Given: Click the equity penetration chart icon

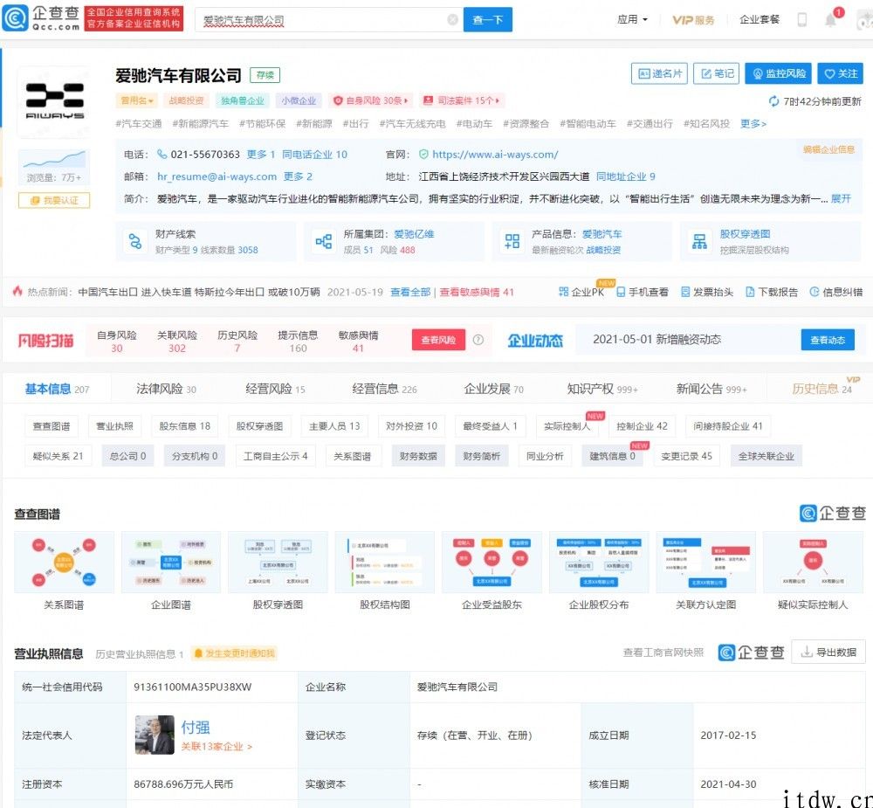Looking at the screenshot, I should 699,241.
